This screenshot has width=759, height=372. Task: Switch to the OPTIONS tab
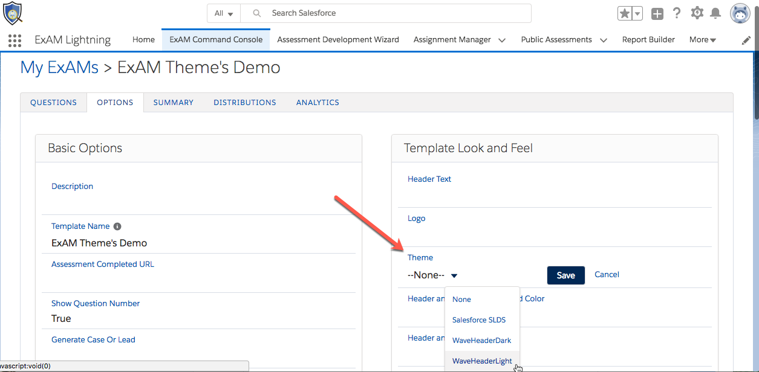click(x=115, y=103)
